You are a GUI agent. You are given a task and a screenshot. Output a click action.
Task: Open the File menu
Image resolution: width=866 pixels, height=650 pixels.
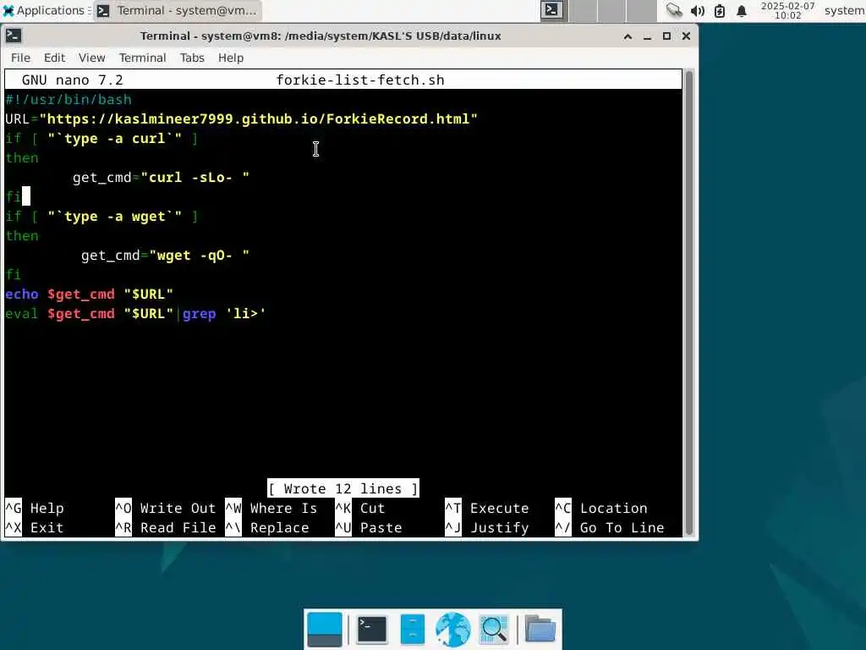click(20, 58)
